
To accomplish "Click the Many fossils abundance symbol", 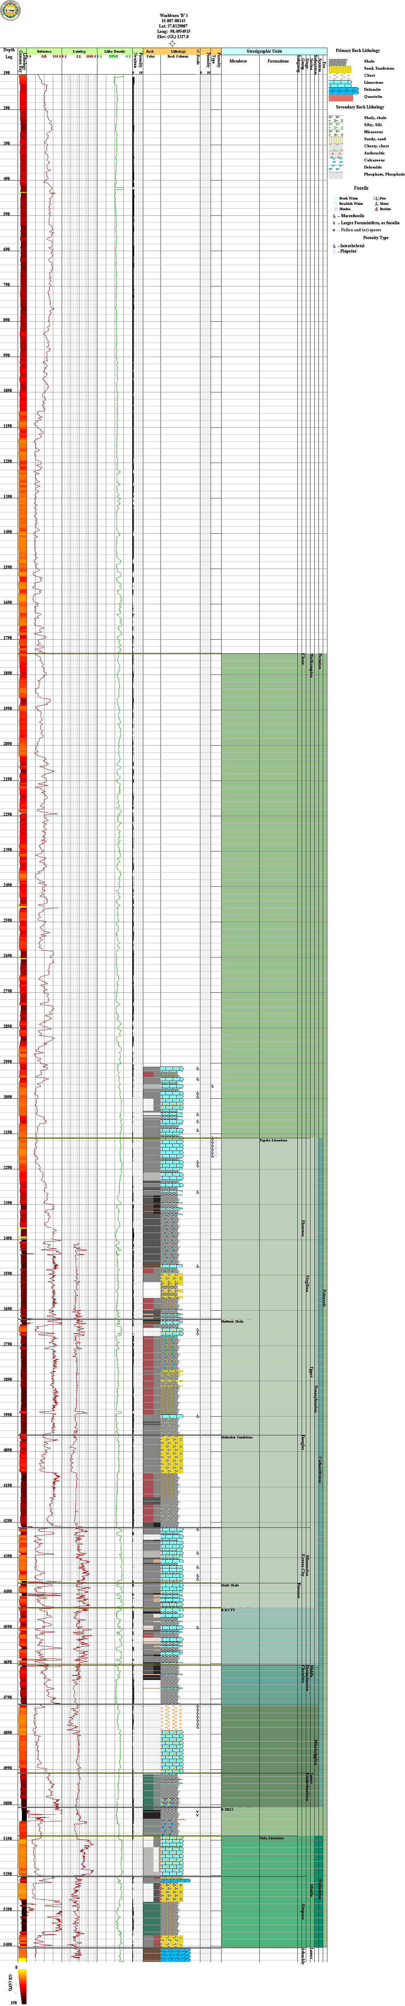I will pyautogui.click(x=376, y=204).
